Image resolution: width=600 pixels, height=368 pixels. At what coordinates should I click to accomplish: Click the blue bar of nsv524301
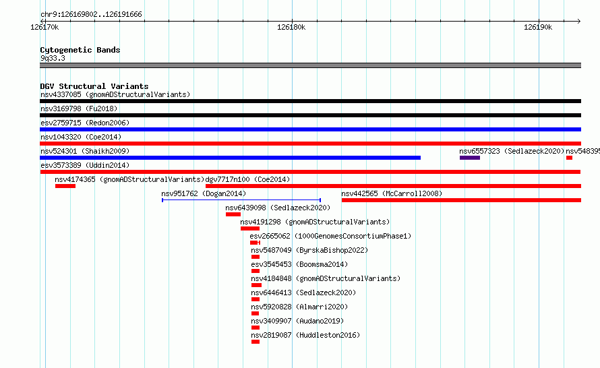pos(231,158)
